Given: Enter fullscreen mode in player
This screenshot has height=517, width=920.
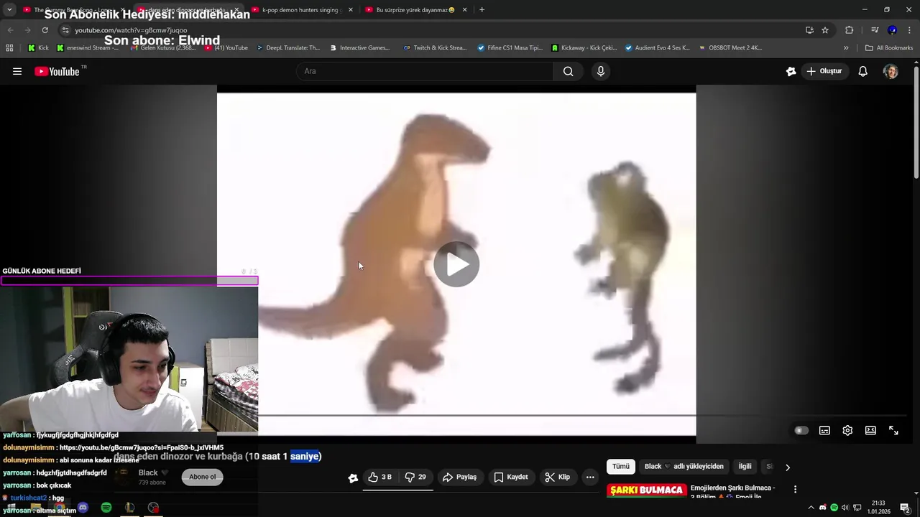Looking at the screenshot, I should [893, 430].
